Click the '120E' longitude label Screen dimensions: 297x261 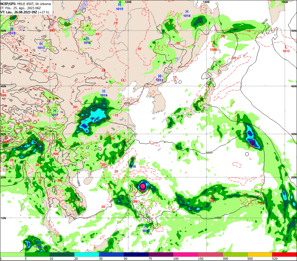(x=128, y=2)
